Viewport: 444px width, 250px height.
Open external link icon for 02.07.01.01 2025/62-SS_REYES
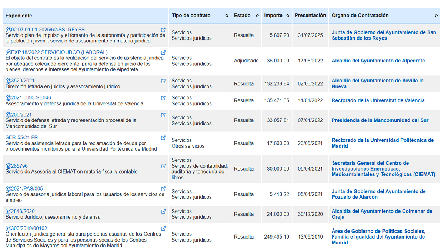pos(163,30)
